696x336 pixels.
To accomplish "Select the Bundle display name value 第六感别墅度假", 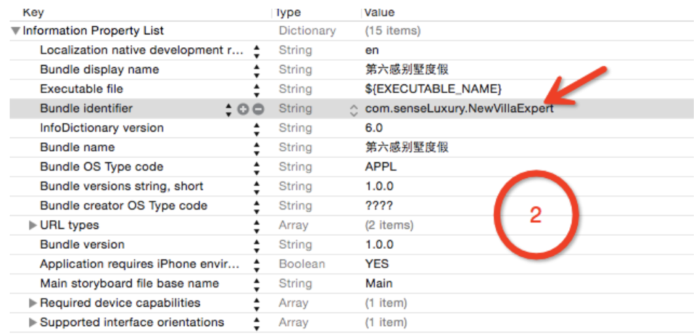I will [406, 70].
